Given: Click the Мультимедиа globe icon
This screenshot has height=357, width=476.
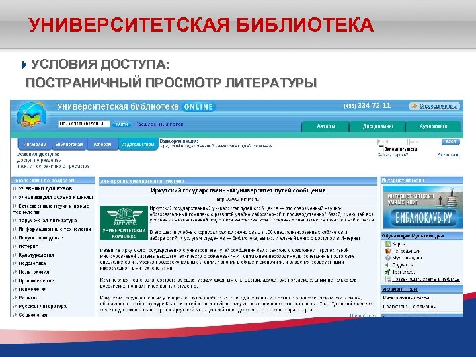Looking at the screenshot, I should pyautogui.click(x=387, y=258).
